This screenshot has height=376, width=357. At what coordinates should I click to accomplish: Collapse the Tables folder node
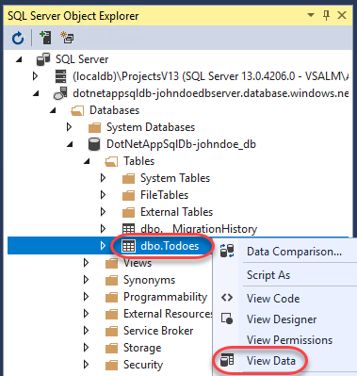click(x=87, y=161)
